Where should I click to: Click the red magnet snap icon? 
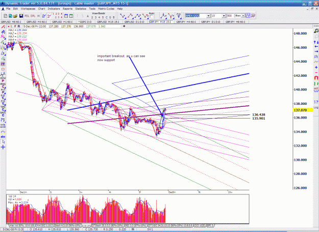[316, 78]
